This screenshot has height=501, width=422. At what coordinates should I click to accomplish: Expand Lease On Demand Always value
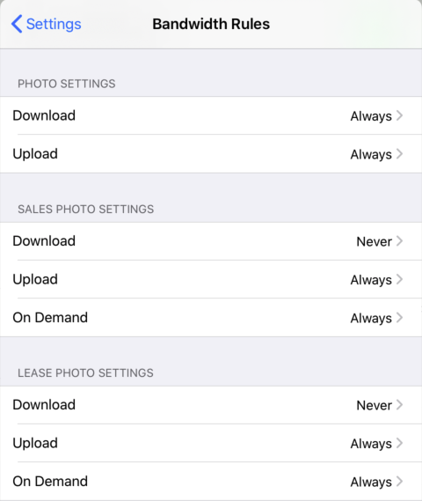(371, 482)
